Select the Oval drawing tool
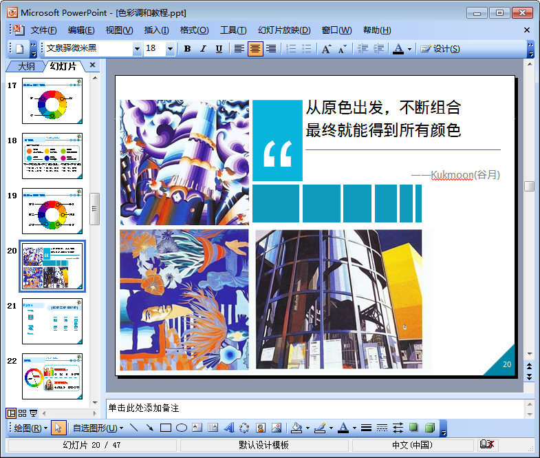540x458 pixels. pyautogui.click(x=182, y=428)
